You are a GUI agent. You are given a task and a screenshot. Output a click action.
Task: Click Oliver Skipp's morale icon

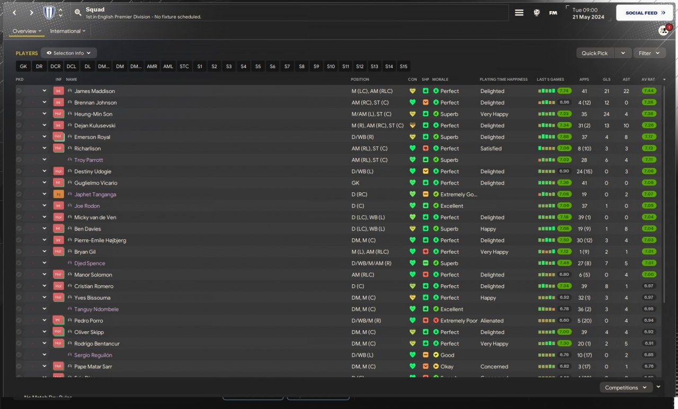coord(436,332)
